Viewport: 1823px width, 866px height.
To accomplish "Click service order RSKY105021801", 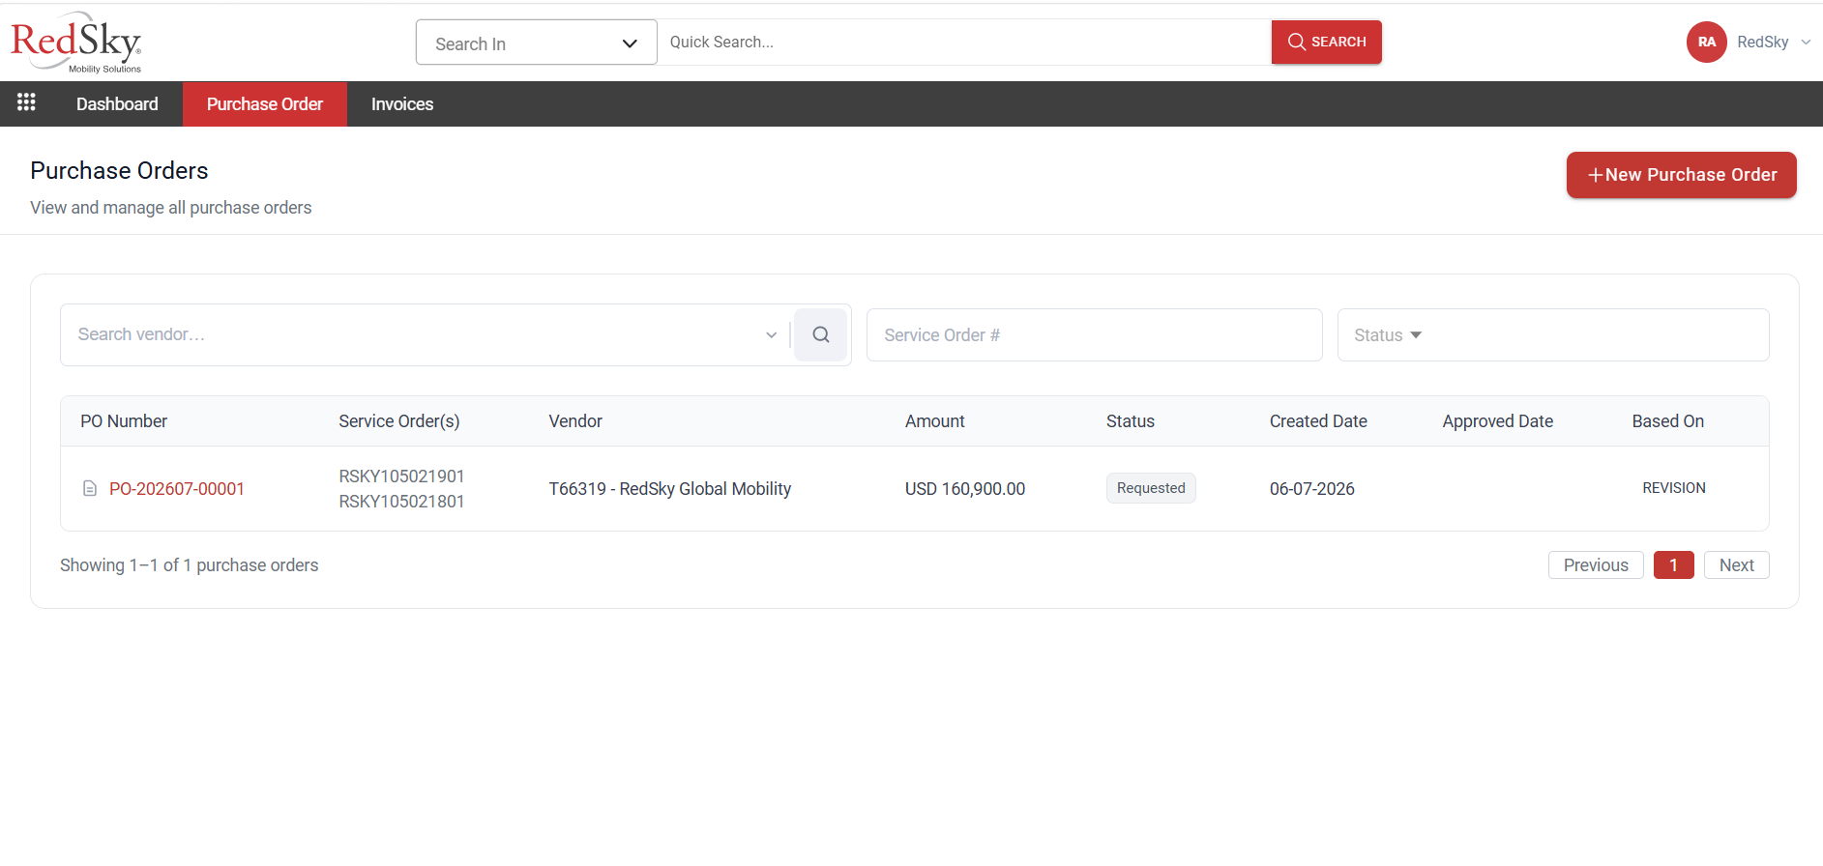I will [x=401, y=502].
